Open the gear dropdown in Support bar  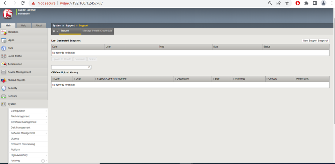[55, 31]
